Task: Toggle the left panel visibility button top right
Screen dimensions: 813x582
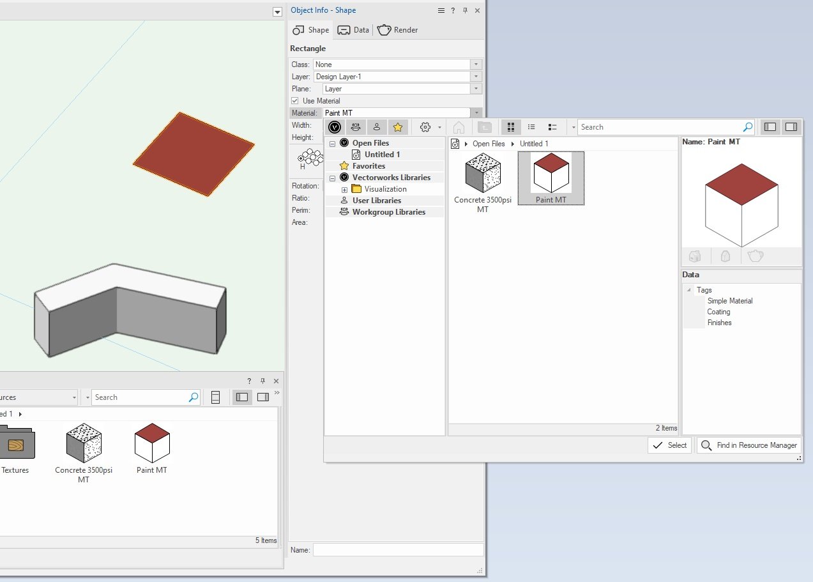Action: point(770,126)
